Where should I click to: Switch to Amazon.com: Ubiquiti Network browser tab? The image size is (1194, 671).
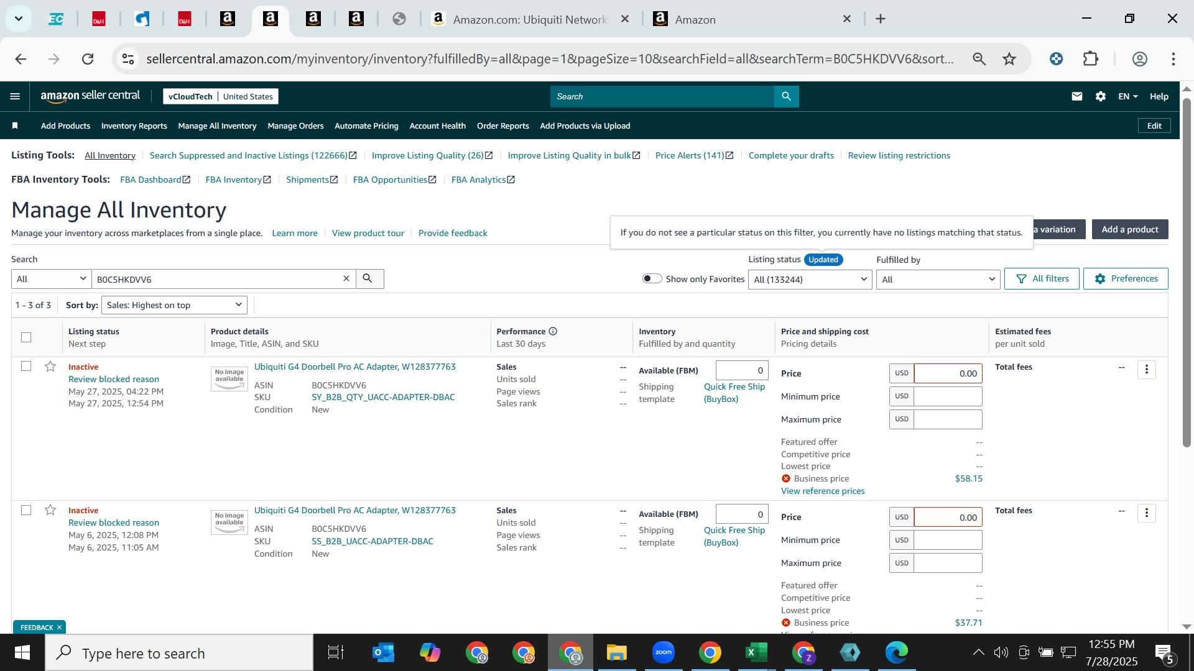tap(529, 19)
